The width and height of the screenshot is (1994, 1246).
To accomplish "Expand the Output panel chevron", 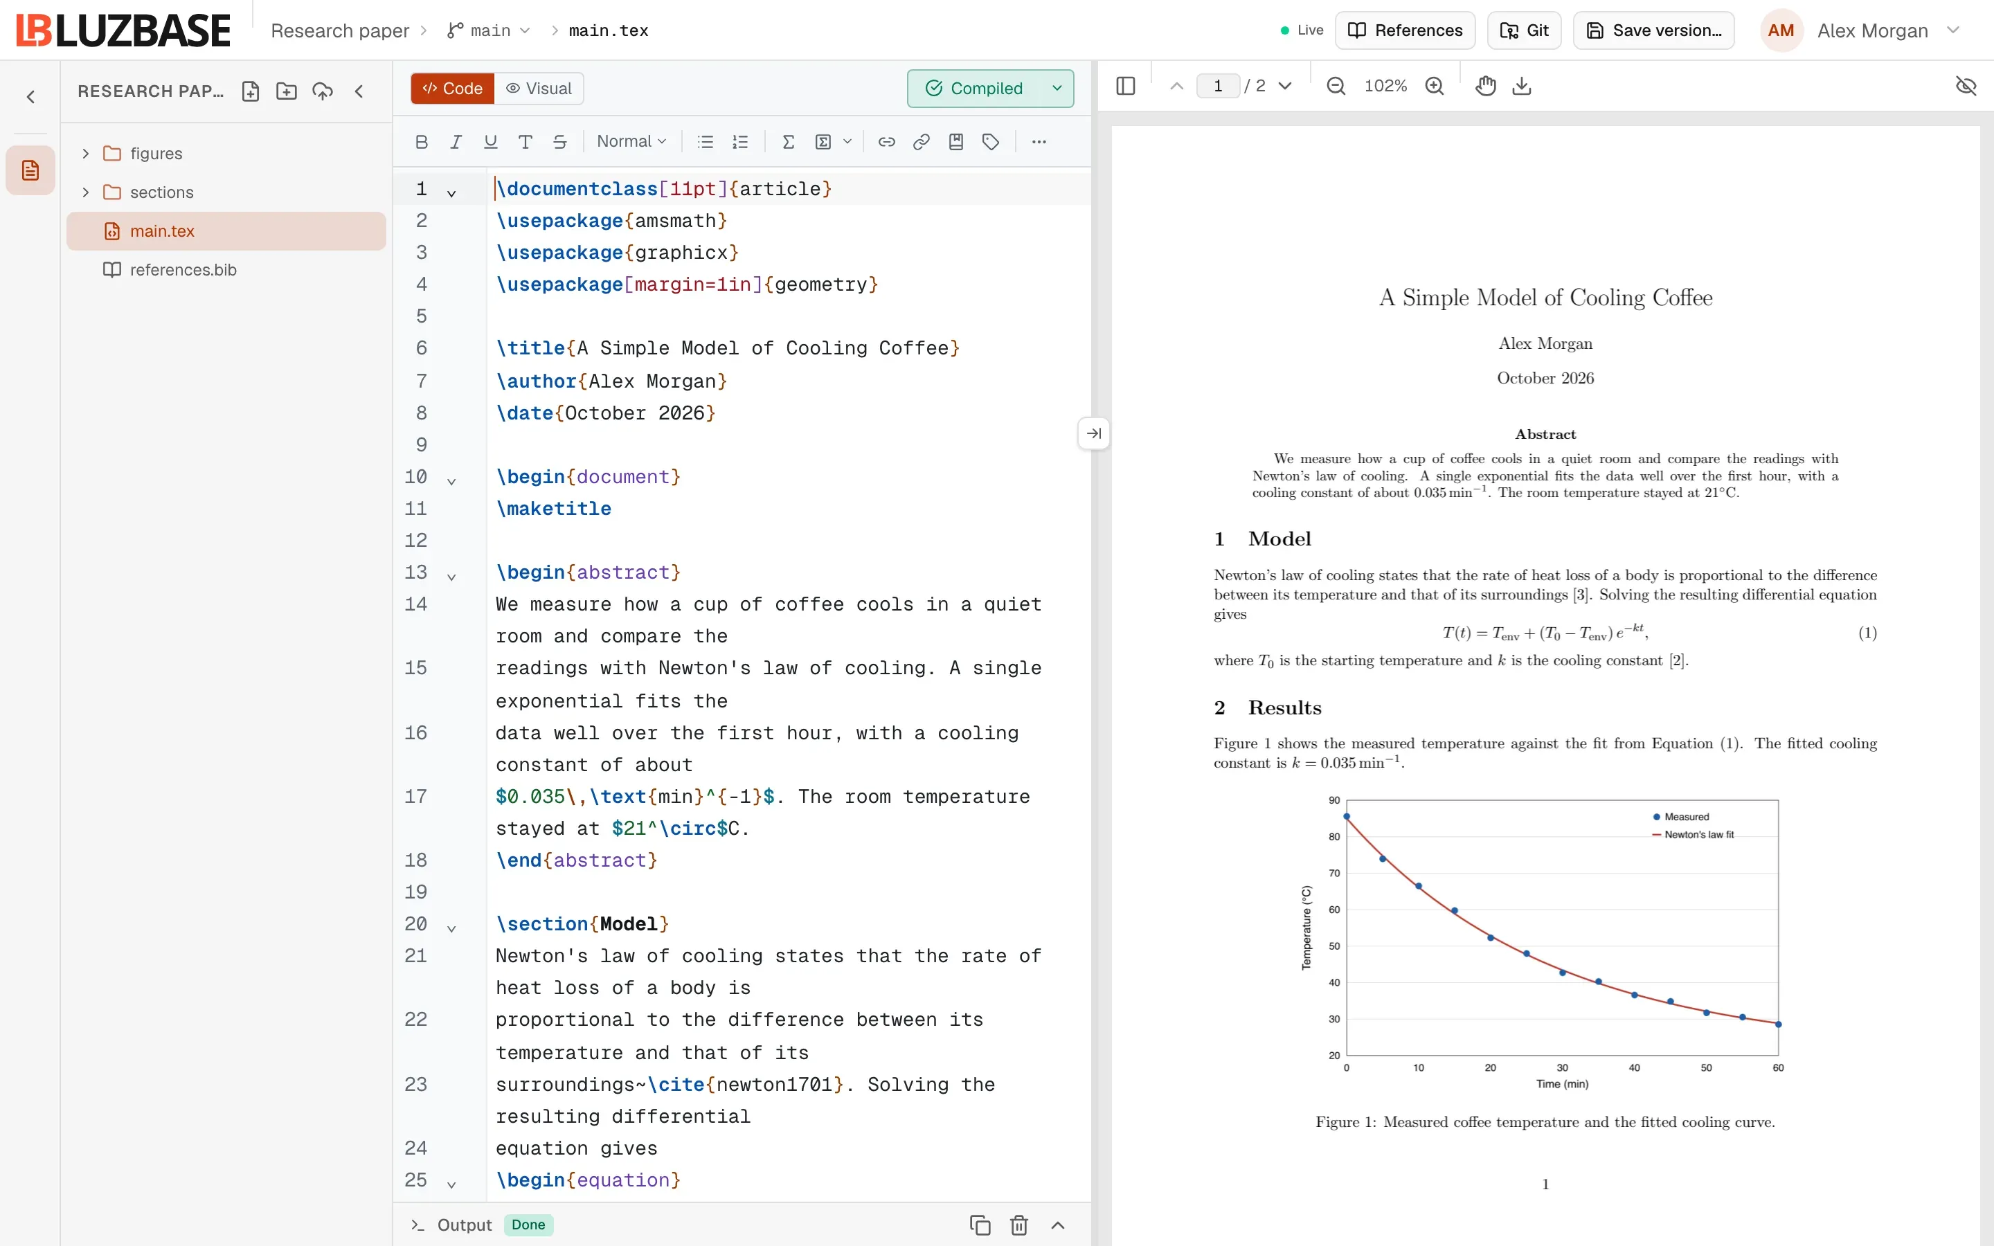I will [x=1058, y=1225].
